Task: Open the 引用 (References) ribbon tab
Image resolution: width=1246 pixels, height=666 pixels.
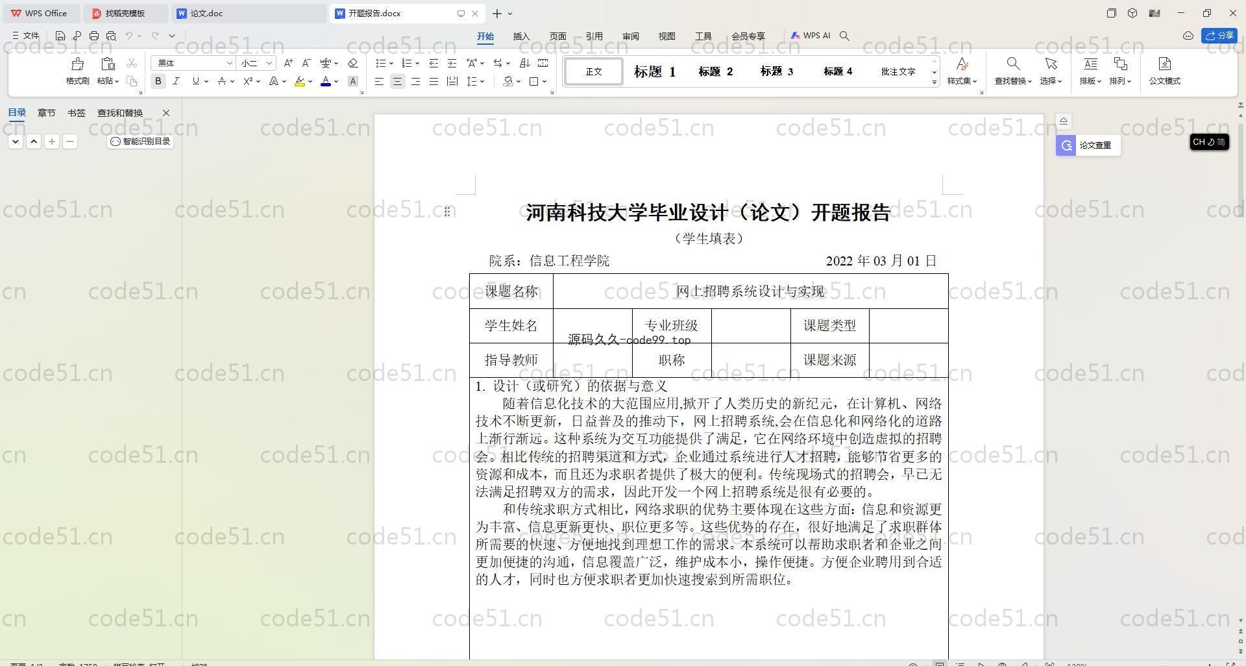Action: pos(594,36)
